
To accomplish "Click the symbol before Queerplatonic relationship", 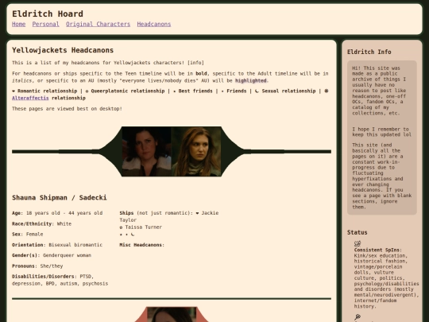I will pyautogui.click(x=87, y=91).
